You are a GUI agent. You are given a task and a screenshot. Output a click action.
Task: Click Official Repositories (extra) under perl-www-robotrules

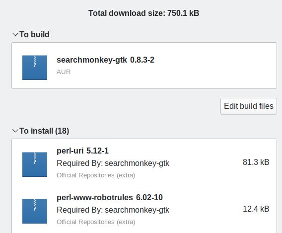tap(96, 222)
